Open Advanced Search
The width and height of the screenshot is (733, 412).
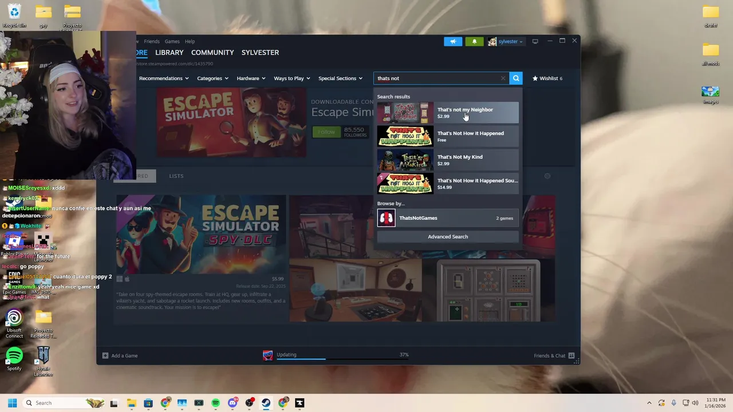coord(448,236)
